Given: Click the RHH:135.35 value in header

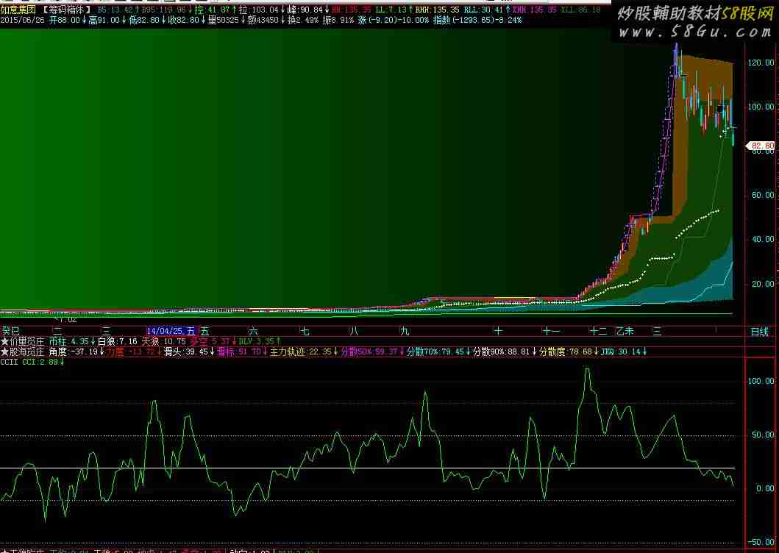Looking at the screenshot, I should point(438,10).
